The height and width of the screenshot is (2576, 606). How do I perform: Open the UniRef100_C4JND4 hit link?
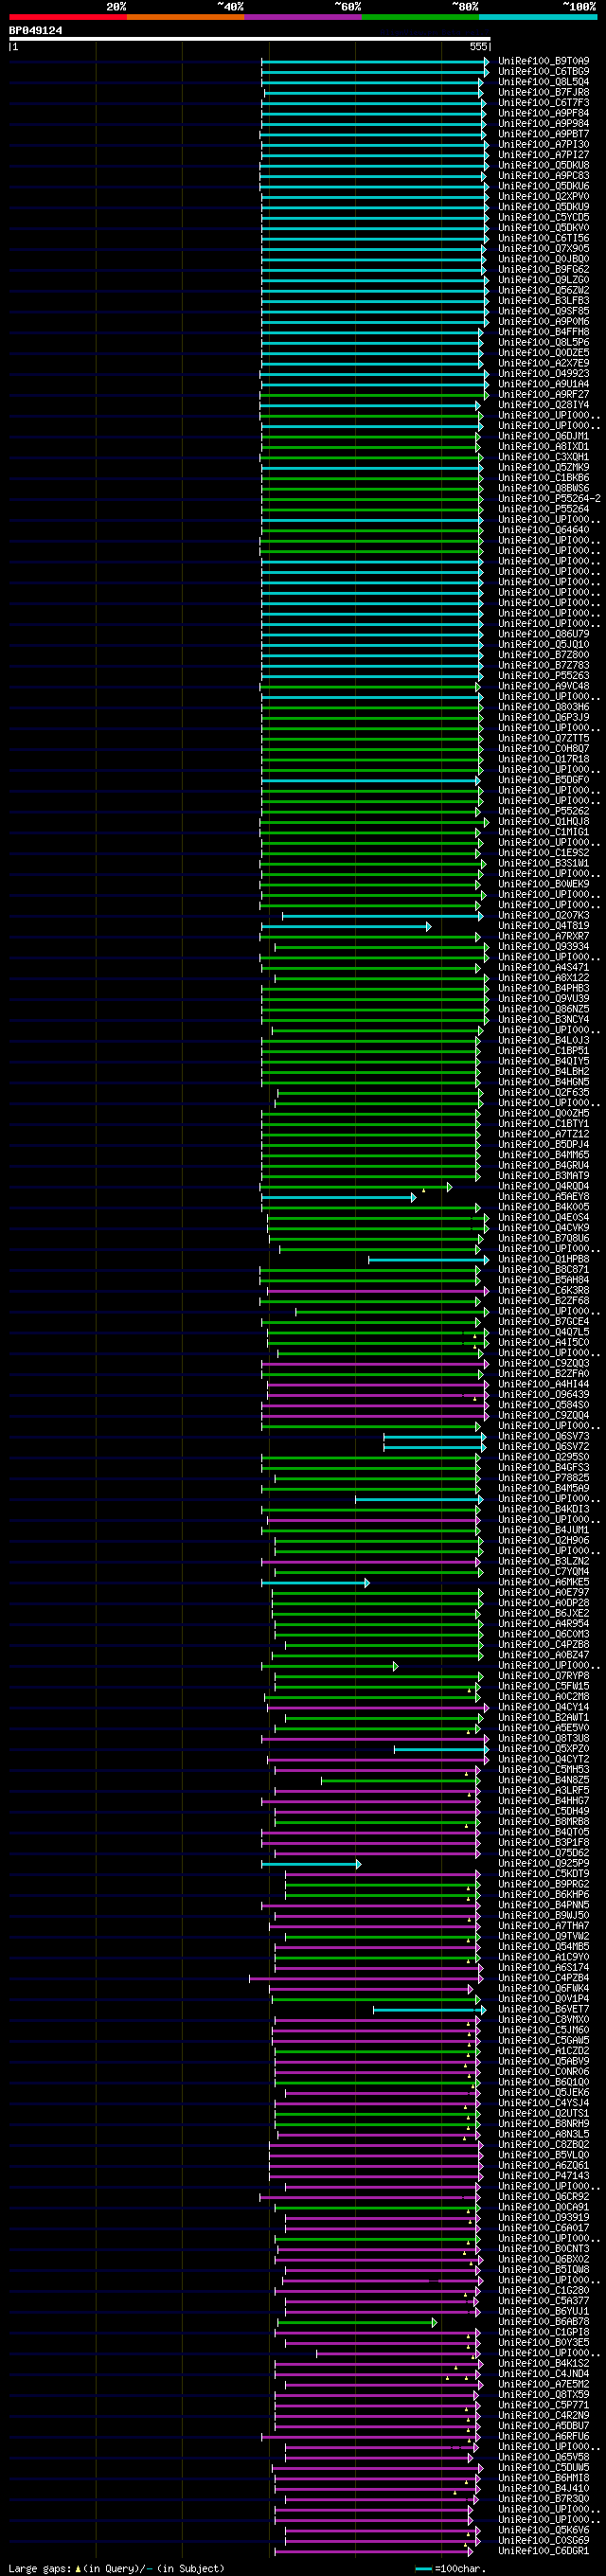click(544, 2374)
